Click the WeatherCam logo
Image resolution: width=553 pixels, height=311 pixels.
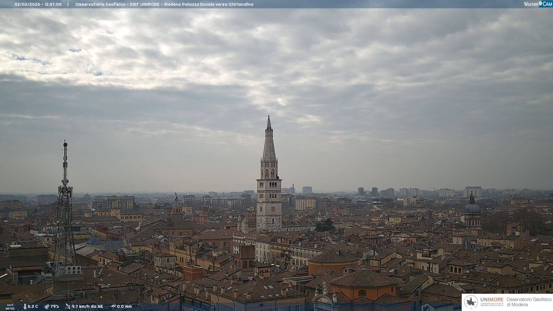pos(538,4)
